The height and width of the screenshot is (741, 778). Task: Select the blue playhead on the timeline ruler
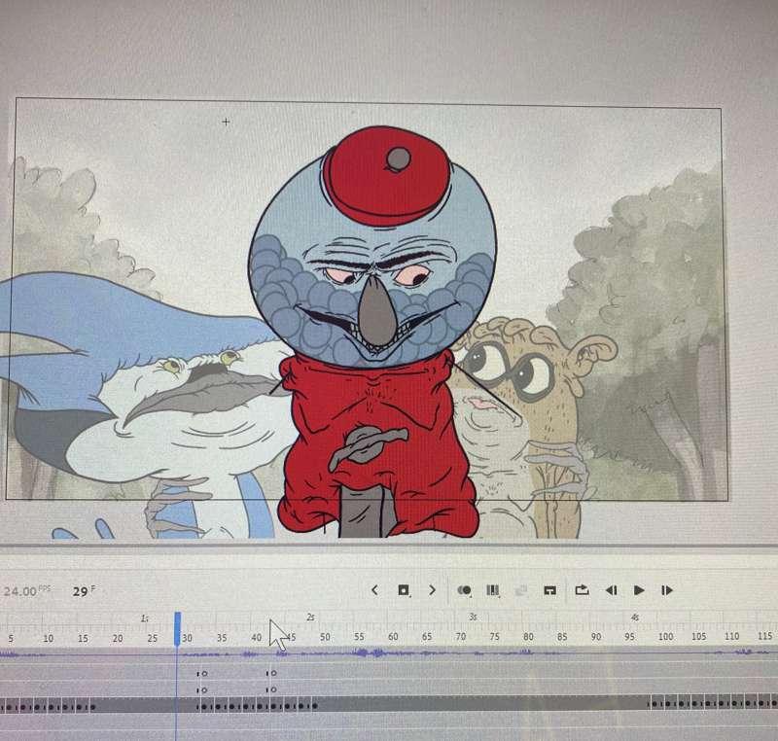[178, 629]
